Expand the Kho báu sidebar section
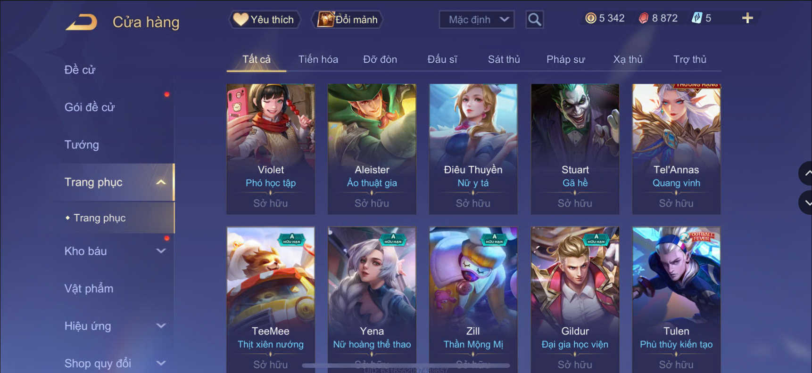 [x=161, y=251]
